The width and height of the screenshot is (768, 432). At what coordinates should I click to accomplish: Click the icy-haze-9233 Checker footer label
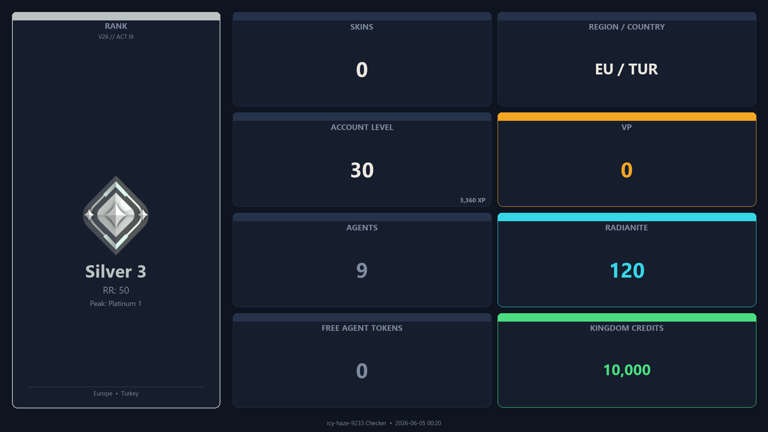pyautogui.click(x=356, y=423)
